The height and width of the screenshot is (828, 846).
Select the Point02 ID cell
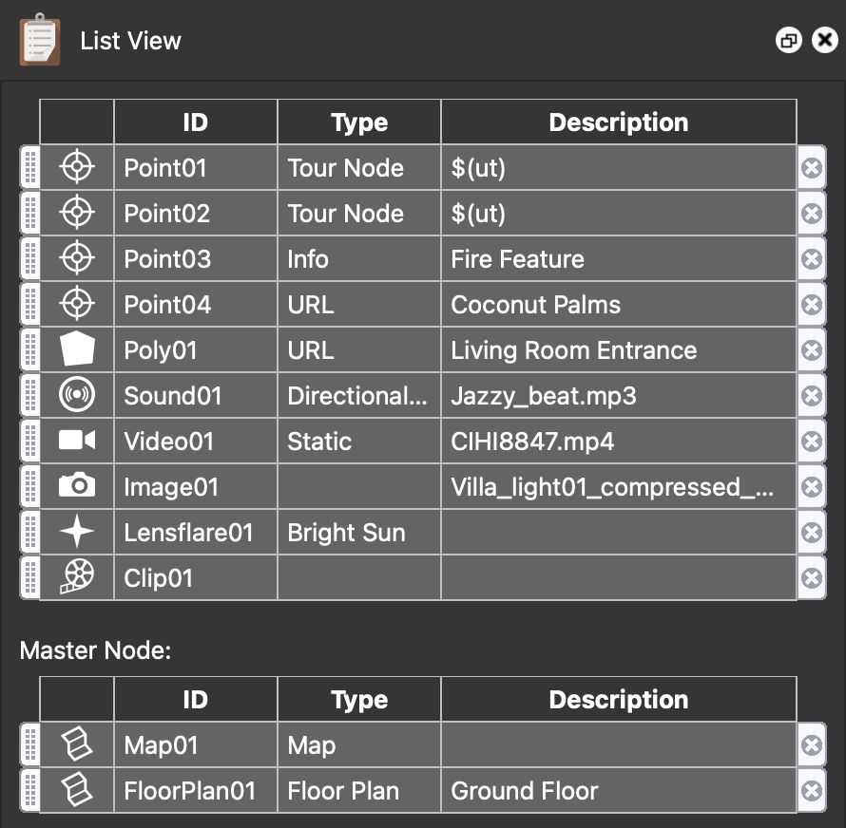click(x=195, y=213)
